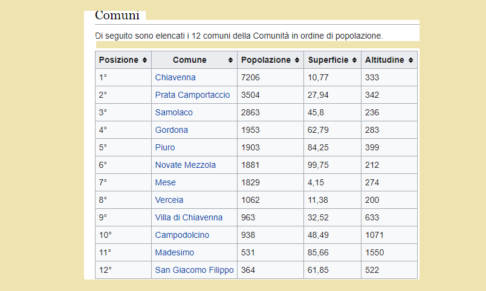
Task: Follow the Madesimo link
Action: point(175,252)
